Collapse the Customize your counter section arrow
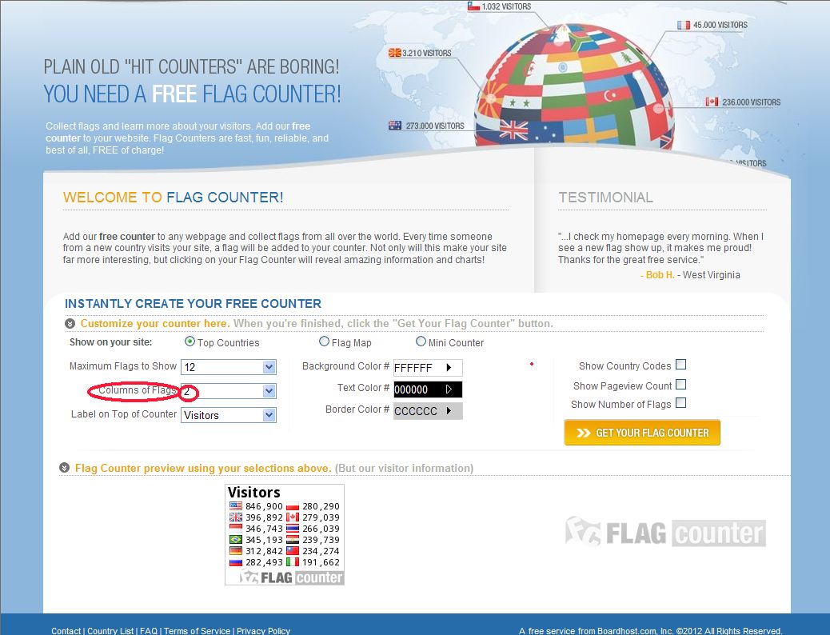This screenshot has width=830, height=635. pyautogui.click(x=70, y=324)
